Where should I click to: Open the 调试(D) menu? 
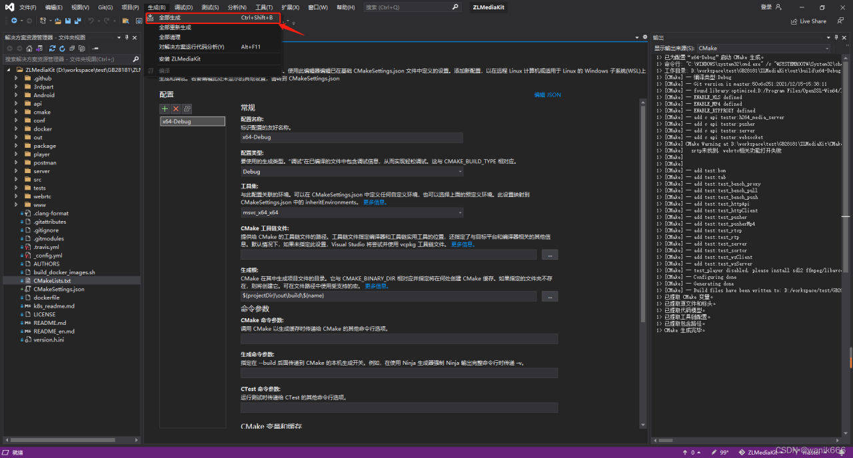[x=183, y=7]
